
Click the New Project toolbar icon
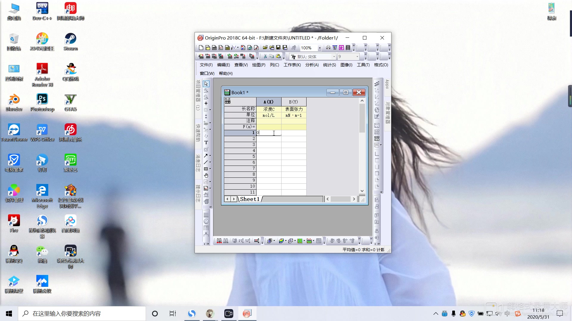[x=201, y=48]
